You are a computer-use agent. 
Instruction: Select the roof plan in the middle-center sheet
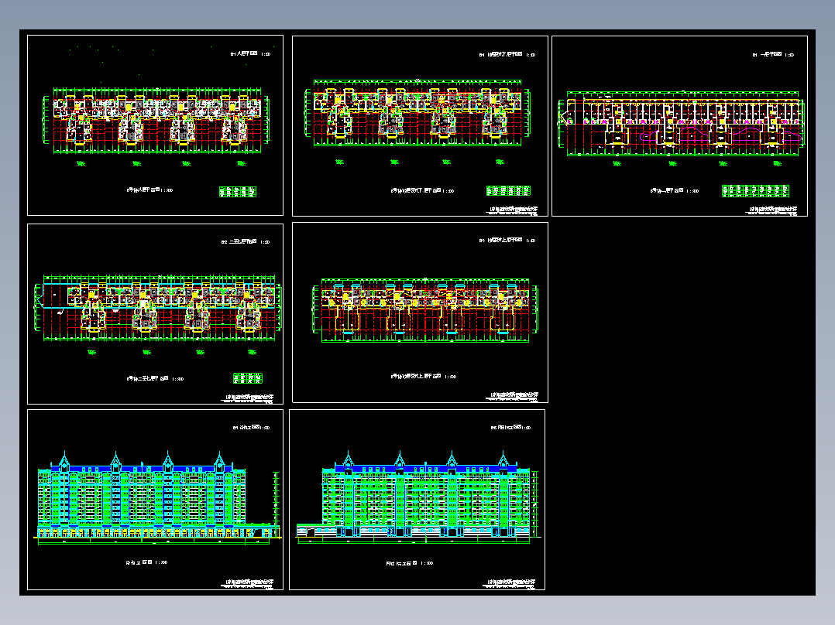point(425,310)
